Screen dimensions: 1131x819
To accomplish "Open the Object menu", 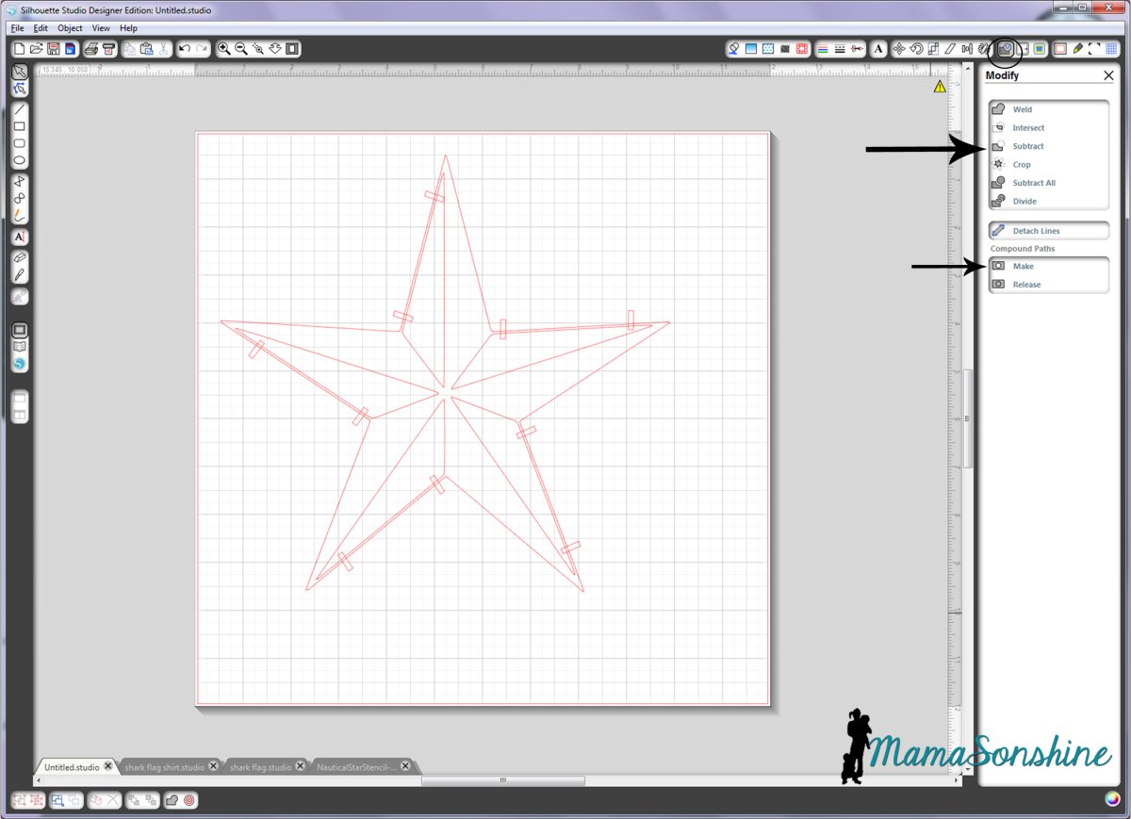I will tap(70, 28).
